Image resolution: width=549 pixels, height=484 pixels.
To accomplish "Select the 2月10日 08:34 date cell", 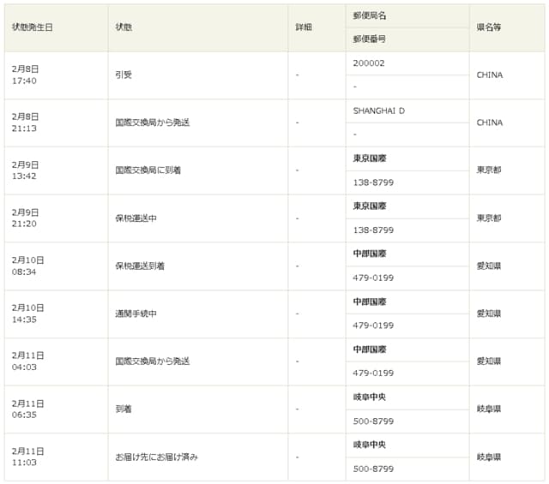I will click(x=57, y=266).
